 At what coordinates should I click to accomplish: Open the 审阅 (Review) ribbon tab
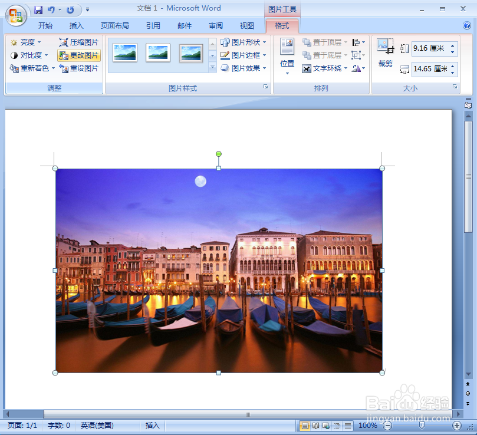pos(215,25)
